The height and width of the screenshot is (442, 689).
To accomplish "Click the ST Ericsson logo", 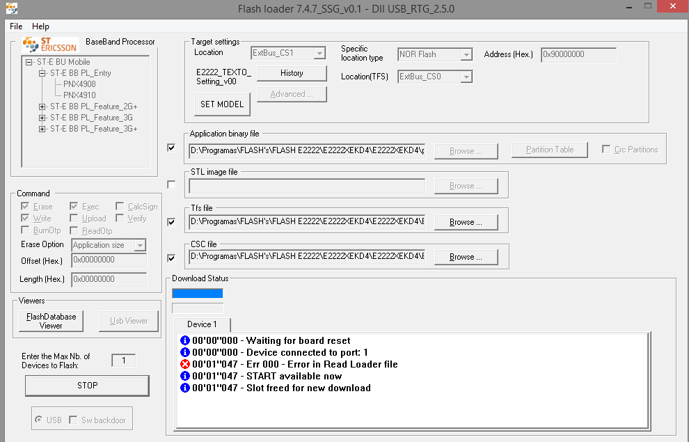I will coord(51,45).
